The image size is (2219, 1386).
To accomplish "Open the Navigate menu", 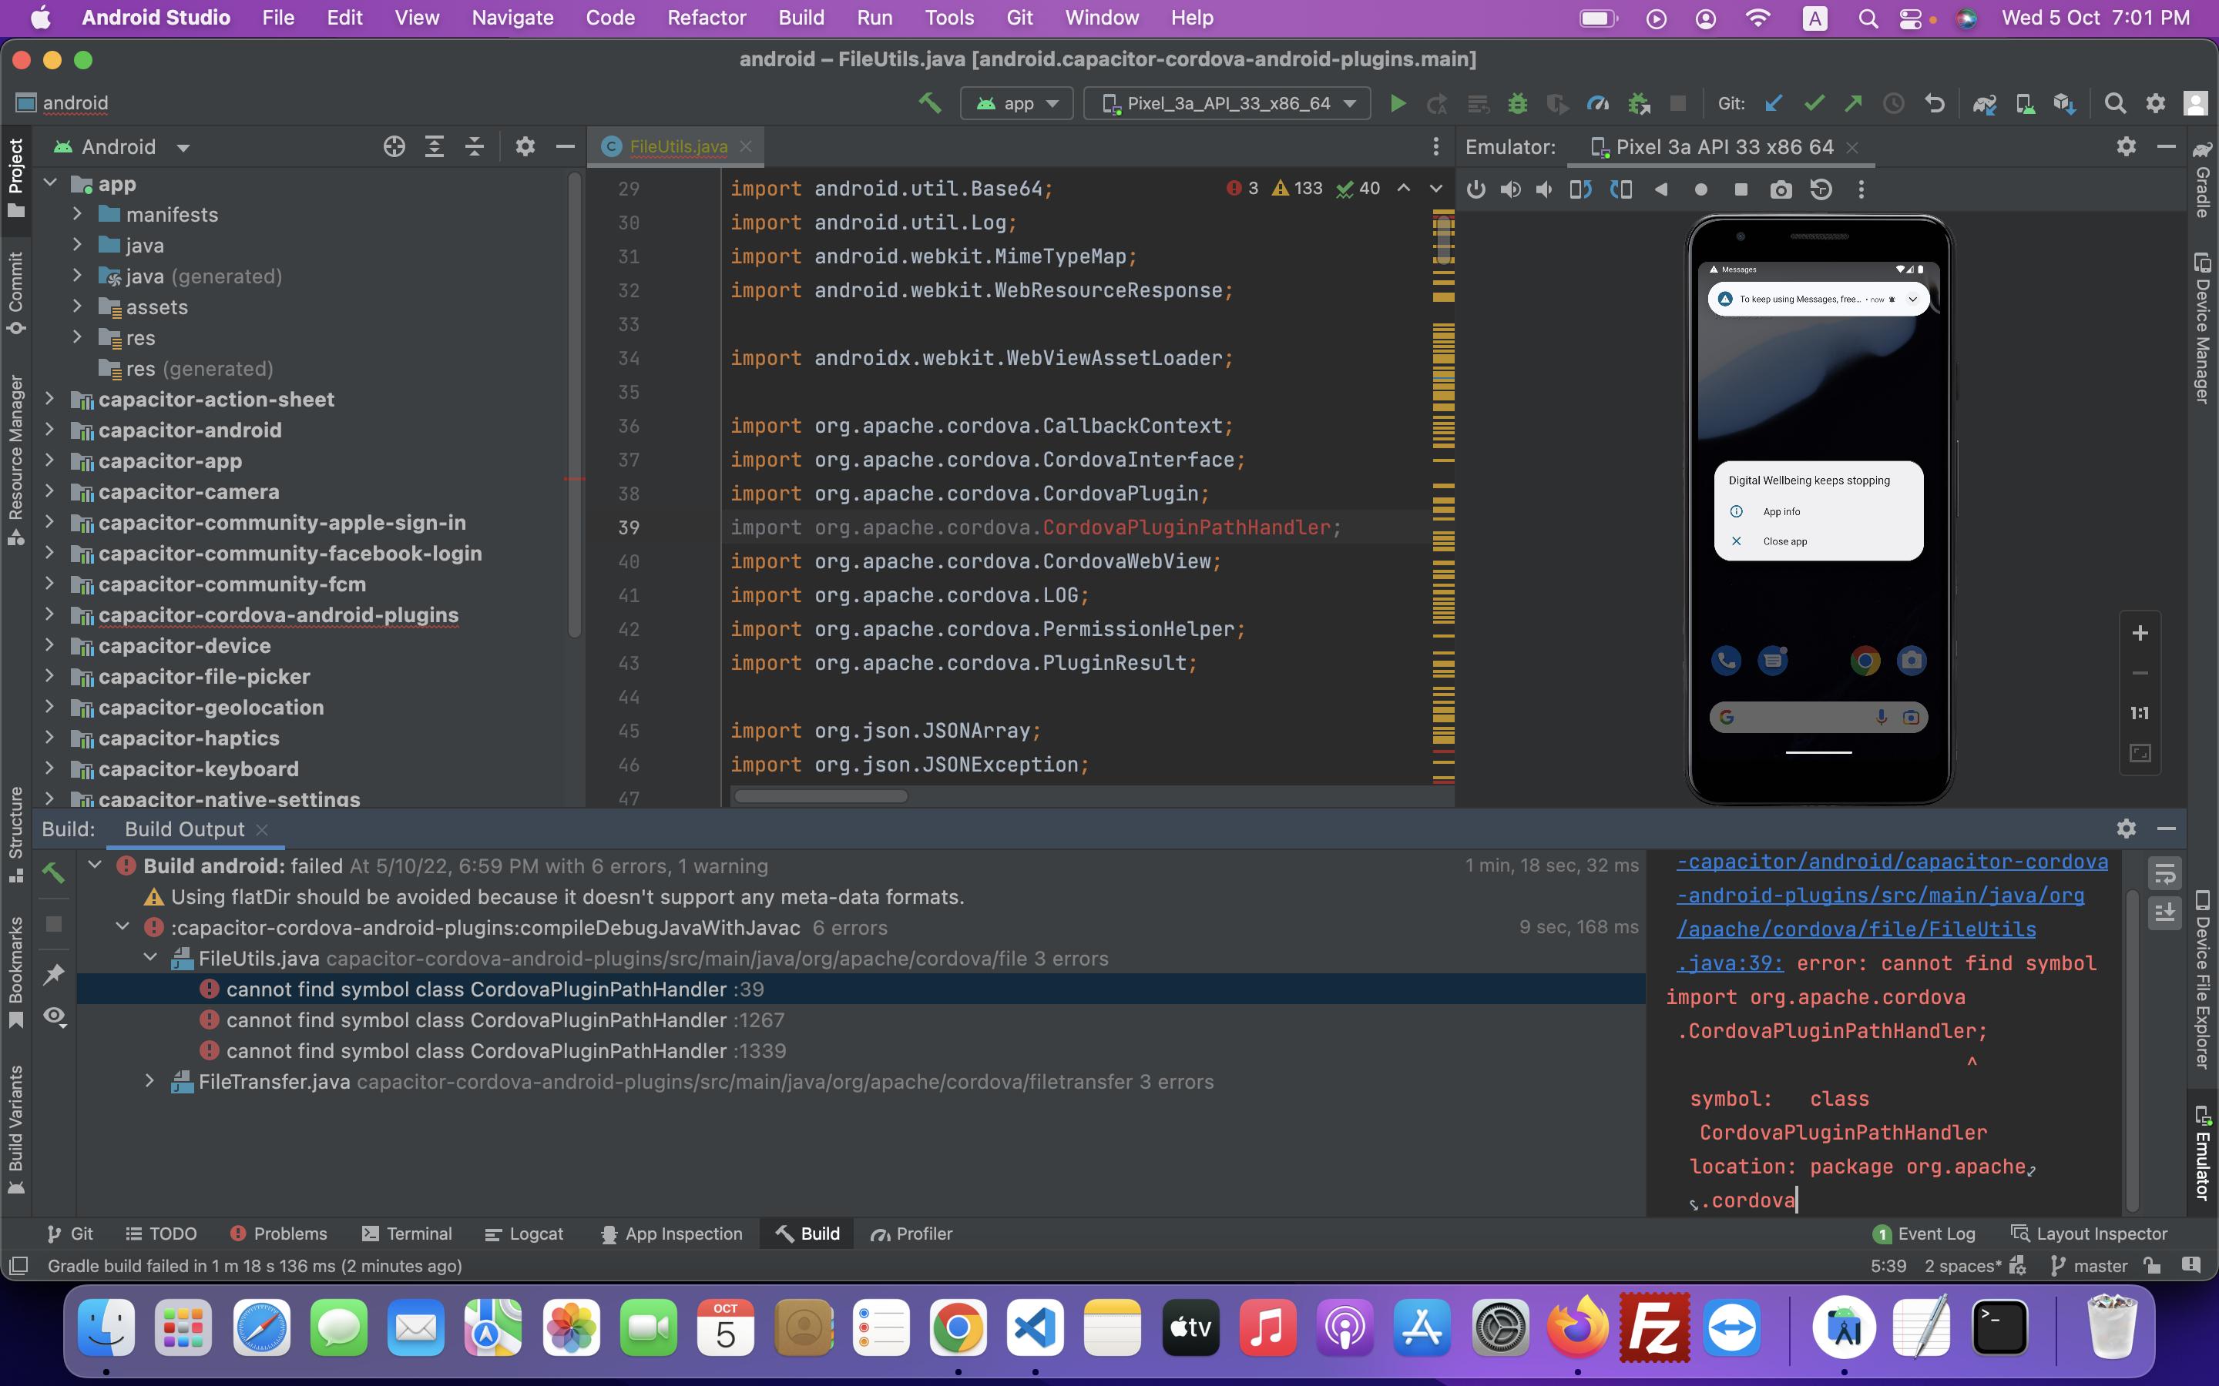I will pos(512,18).
